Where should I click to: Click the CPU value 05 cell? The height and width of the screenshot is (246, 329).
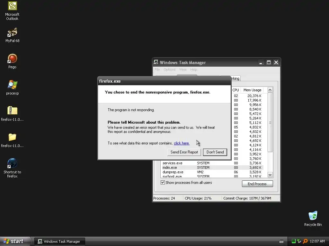coord(236,127)
